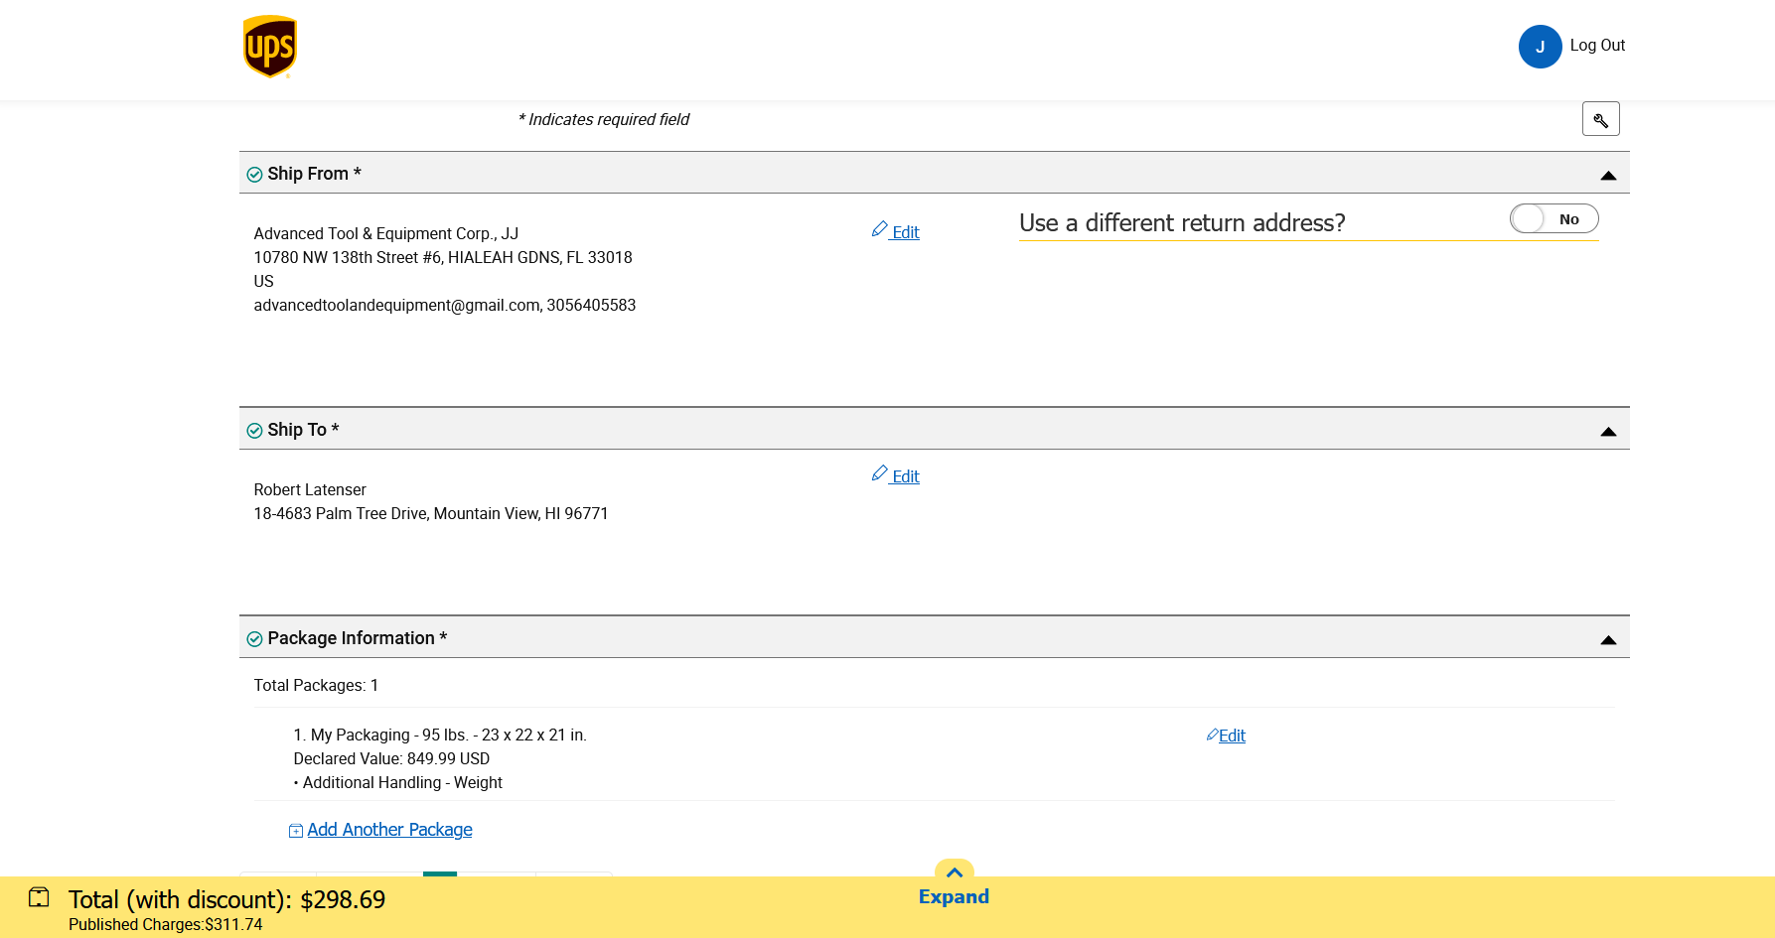Click the Ship From header title

pyautogui.click(x=314, y=174)
